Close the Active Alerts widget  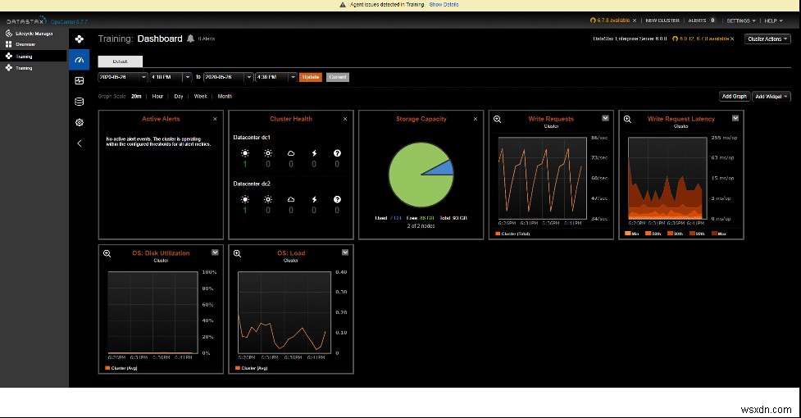pos(215,119)
